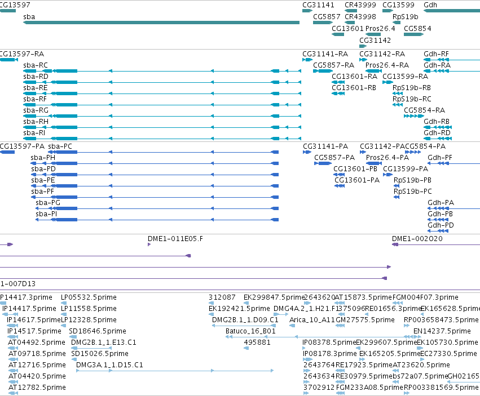Click the Arica_10_A11 EST label
This screenshot has width=480, height=396.
(x=312, y=320)
